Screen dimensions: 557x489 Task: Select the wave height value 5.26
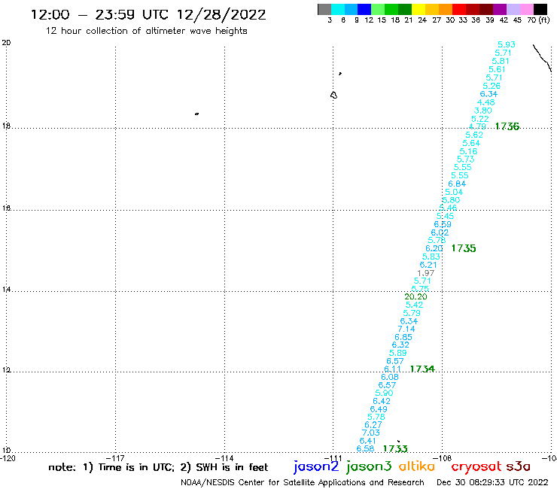(492, 86)
